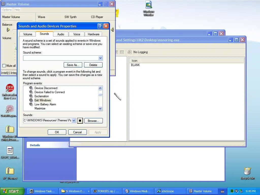260x195 pixels.
Task: Toggle the Mute all checkbox
Action: coord(4,66)
